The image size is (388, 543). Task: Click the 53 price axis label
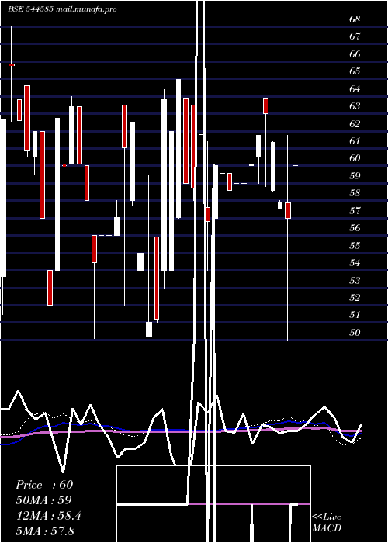point(355,280)
